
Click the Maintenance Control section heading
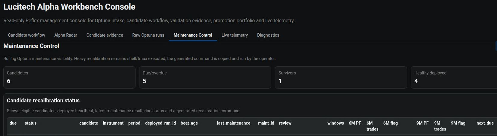coord(31,46)
